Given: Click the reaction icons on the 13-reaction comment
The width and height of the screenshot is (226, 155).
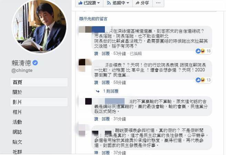Looking at the screenshot, I should point(201,80).
